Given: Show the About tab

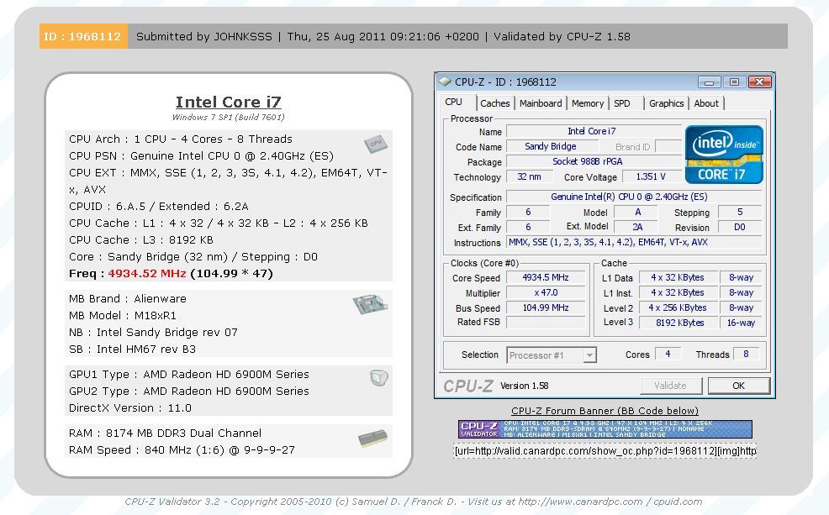Looking at the screenshot, I should (705, 103).
